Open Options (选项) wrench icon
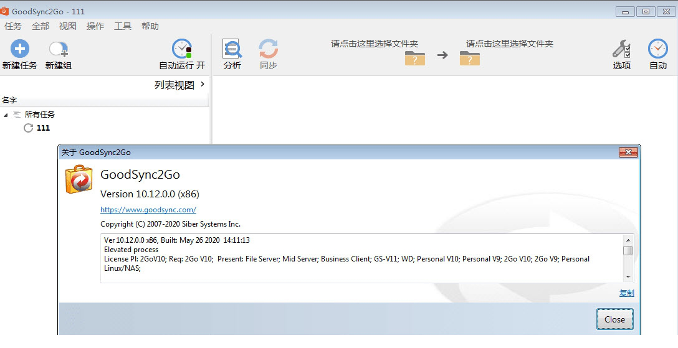 pos(621,49)
